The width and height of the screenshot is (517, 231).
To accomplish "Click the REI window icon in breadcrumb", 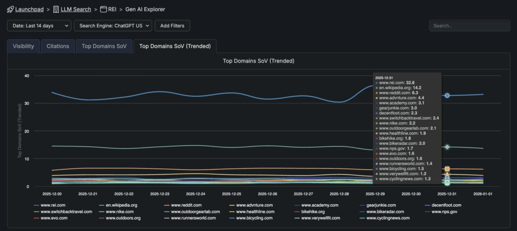I will [104, 9].
